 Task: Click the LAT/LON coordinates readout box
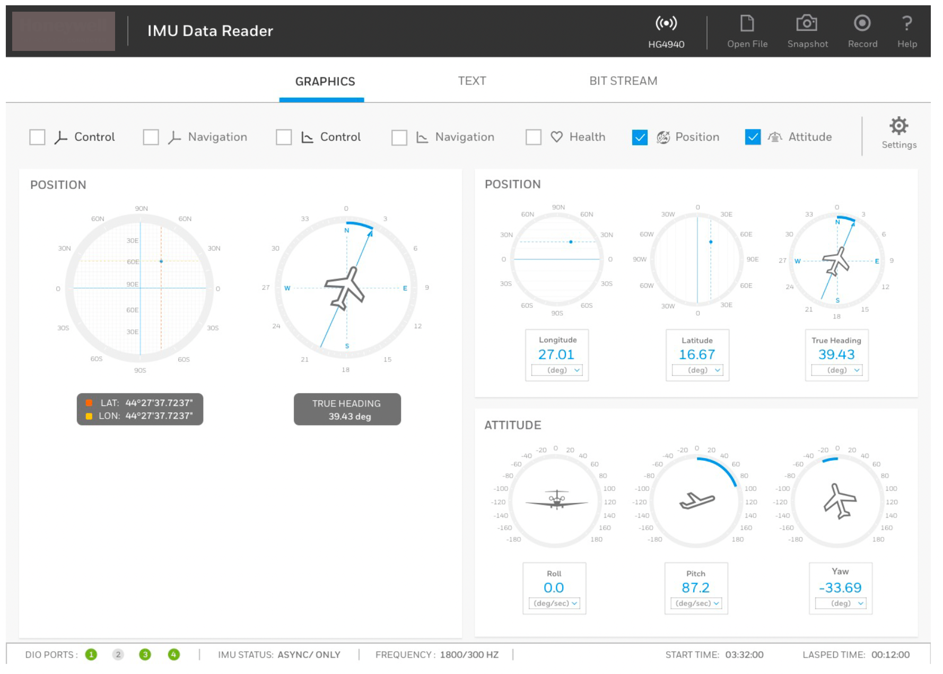tap(140, 409)
